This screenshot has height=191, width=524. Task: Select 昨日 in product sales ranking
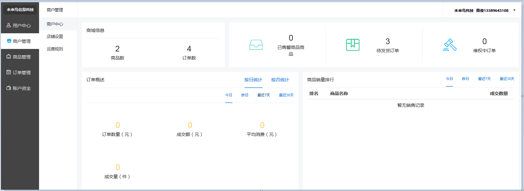(465, 79)
